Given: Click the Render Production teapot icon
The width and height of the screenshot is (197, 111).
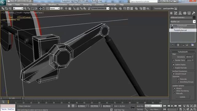Looking at the screenshot, I should 148,8.
